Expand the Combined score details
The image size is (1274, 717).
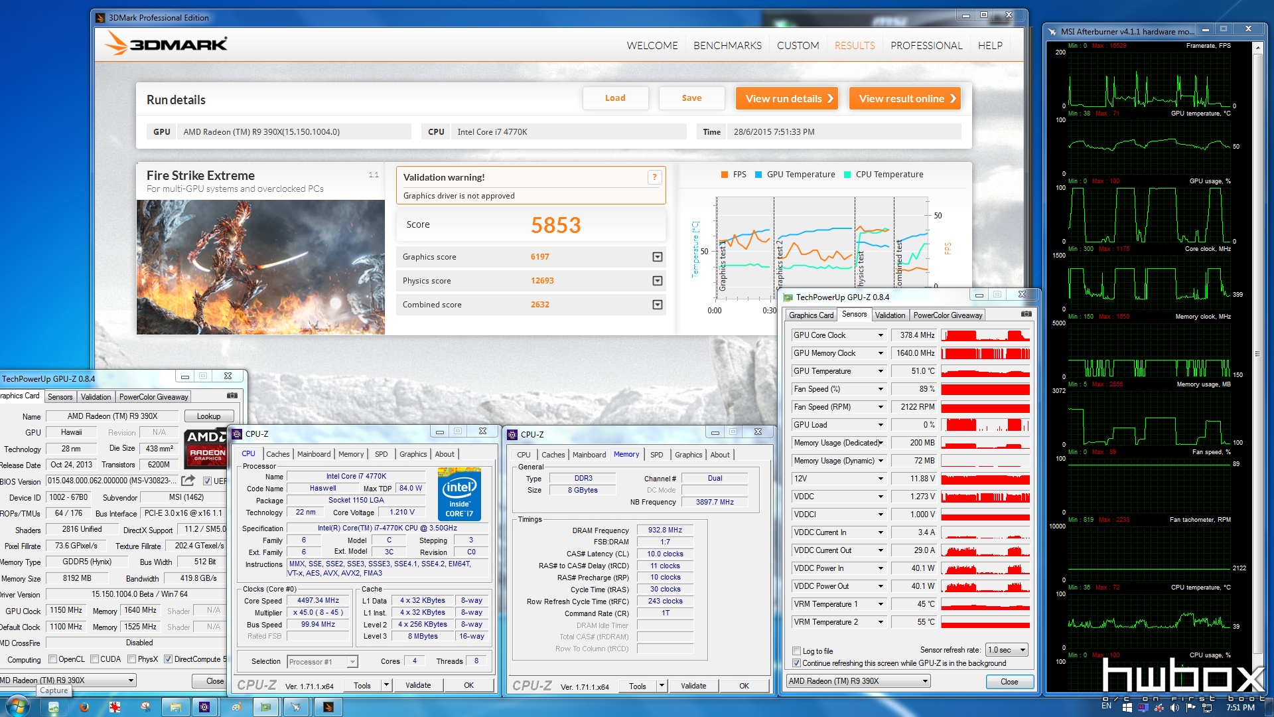pos(657,305)
